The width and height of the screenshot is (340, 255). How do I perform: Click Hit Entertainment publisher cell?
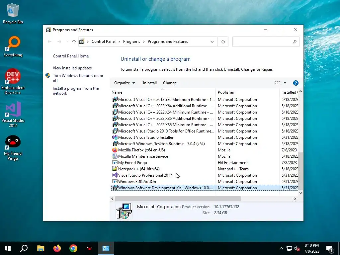click(233, 163)
